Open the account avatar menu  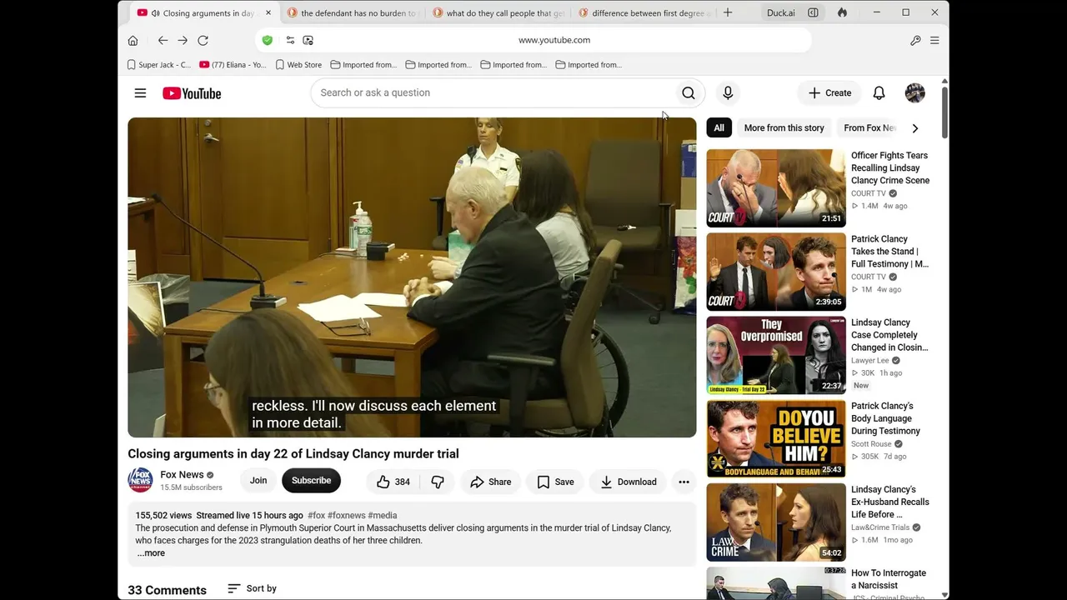(914, 93)
